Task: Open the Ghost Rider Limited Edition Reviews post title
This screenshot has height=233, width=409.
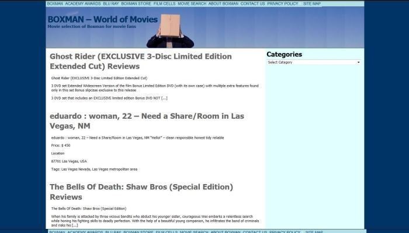Action: pyautogui.click(x=141, y=61)
